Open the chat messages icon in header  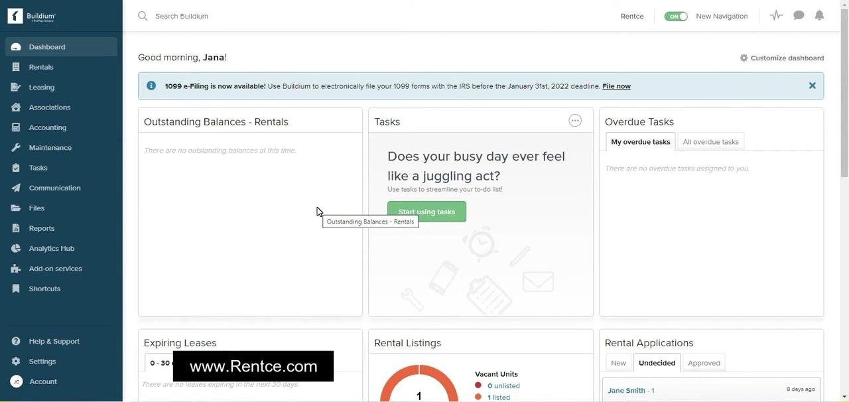799,15
